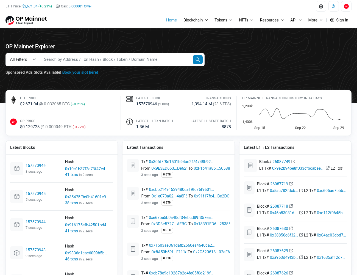The height and width of the screenshot is (275, 357).
Task: Click document icon for transaction 0xe67be5b0a40cf34ebcd89f357ea
Action: click(x=133, y=221)
